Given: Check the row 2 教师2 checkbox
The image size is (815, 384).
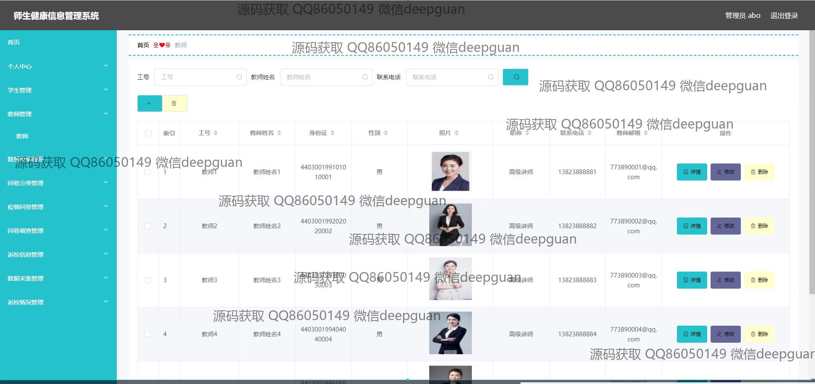Looking at the screenshot, I should (x=147, y=226).
